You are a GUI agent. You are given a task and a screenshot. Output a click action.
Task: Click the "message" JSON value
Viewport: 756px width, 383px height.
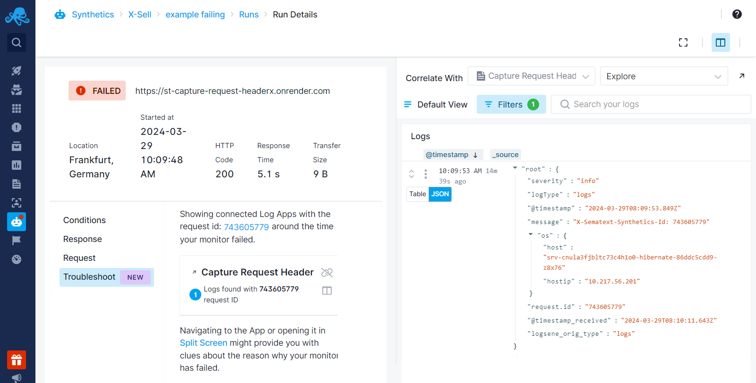pyautogui.click(x=641, y=222)
